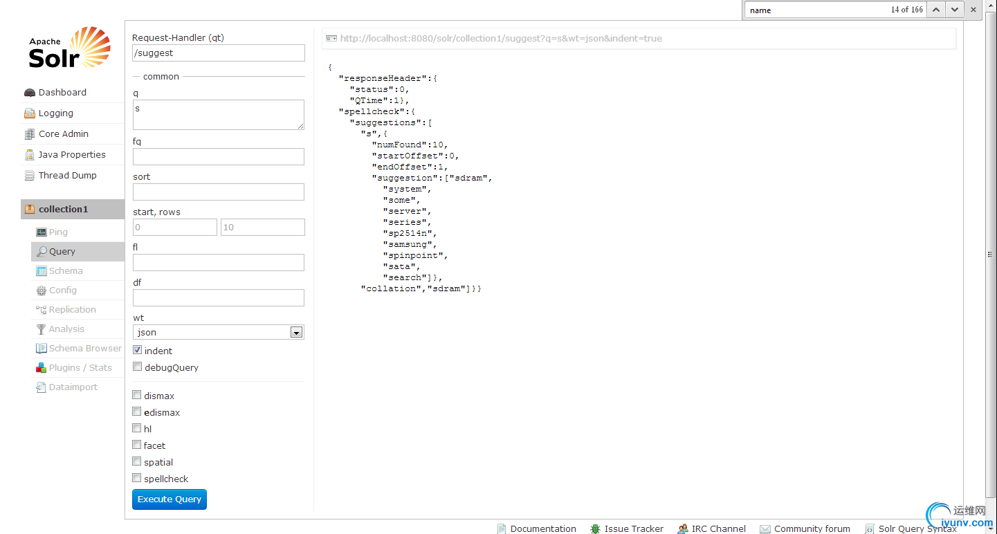
Task: Click the Replication icon
Action: coord(42,310)
